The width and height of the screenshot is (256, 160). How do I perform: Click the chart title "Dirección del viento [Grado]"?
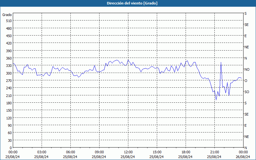(x=132, y=3)
